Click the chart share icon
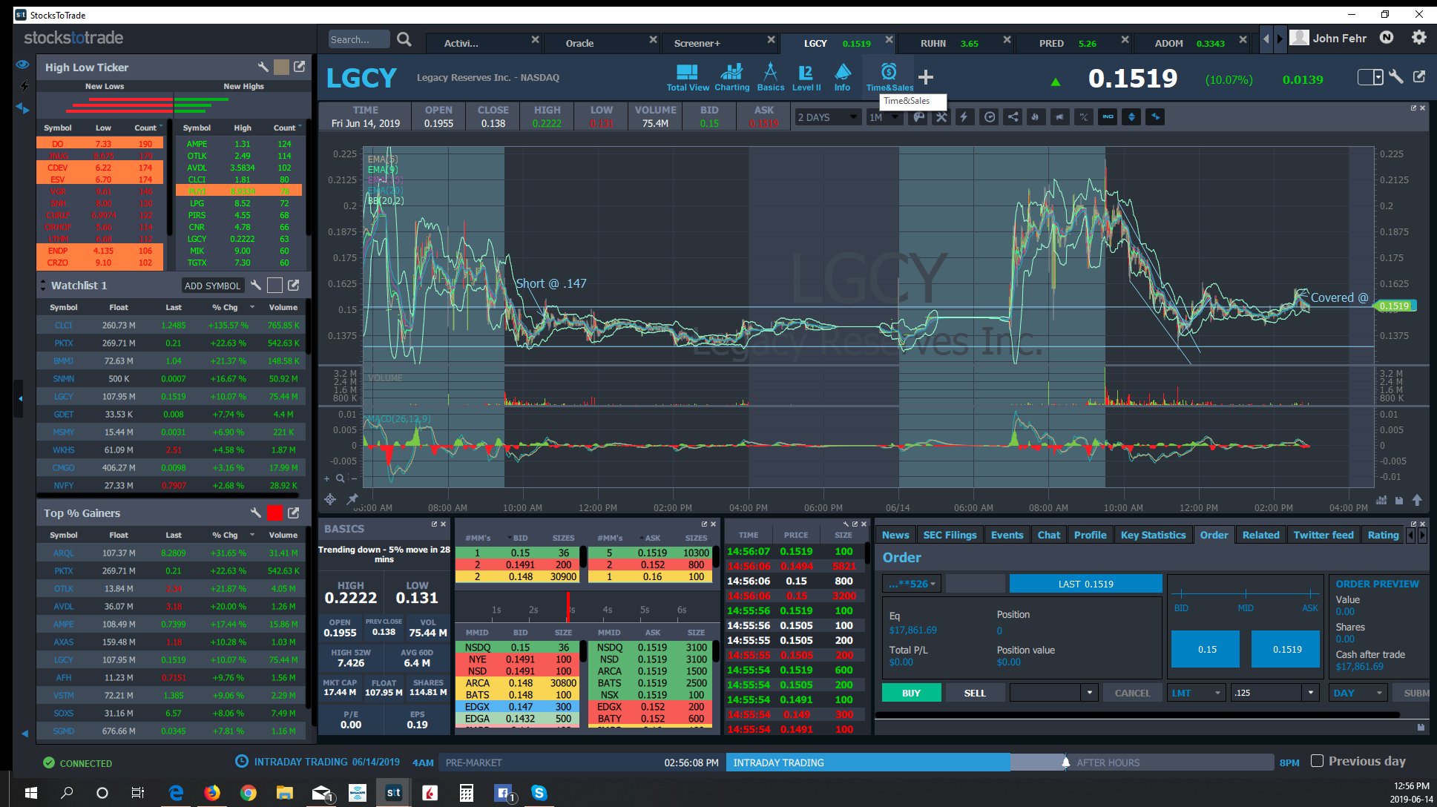The height and width of the screenshot is (807, 1437). coord(1013,117)
